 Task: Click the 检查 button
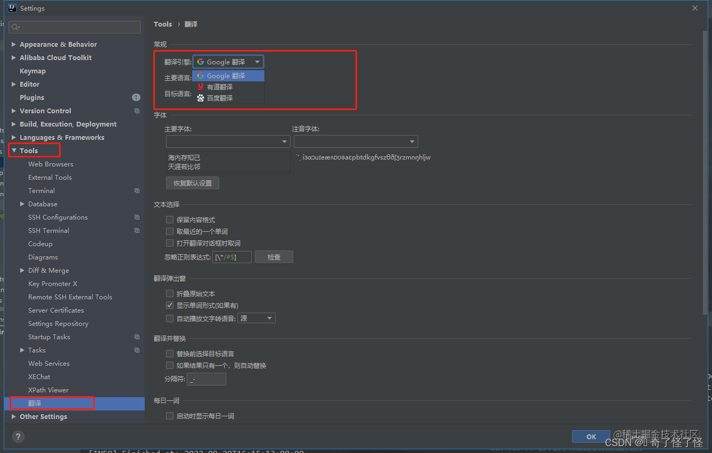click(274, 257)
